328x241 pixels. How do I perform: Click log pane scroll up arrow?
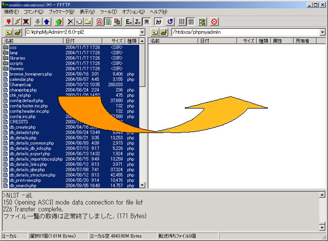(x=322, y=195)
